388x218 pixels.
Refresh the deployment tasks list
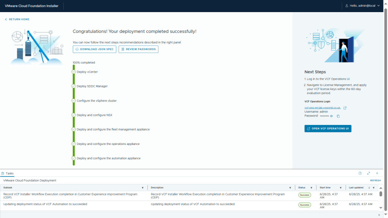375,181
